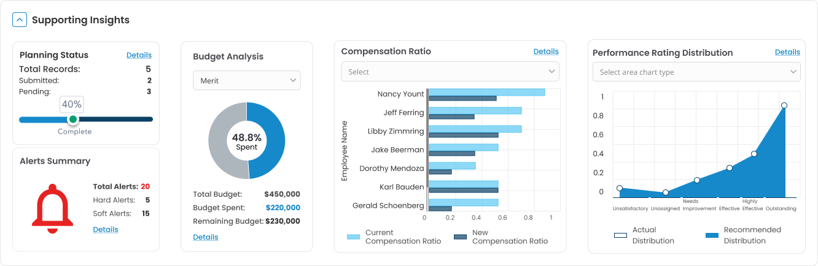Click the Libby Zimmring employee label
The height and width of the screenshot is (266, 818).
tap(396, 131)
